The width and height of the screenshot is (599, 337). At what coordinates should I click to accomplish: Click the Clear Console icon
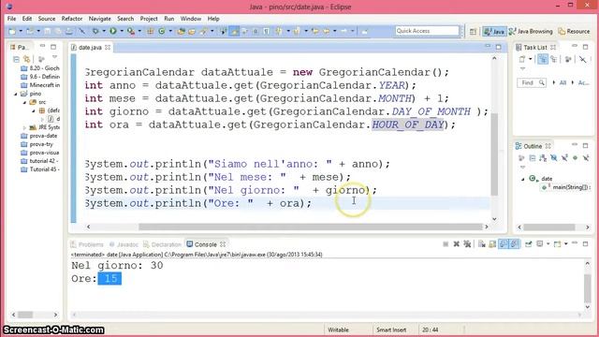click(x=482, y=243)
